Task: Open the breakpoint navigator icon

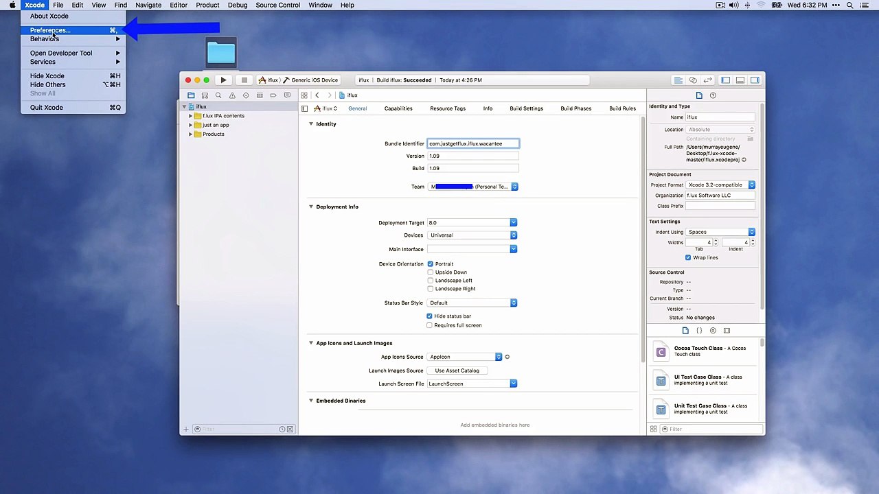Action: [x=273, y=95]
